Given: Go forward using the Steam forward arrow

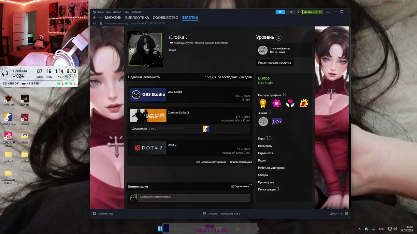Looking at the screenshot, I should [x=101, y=18].
